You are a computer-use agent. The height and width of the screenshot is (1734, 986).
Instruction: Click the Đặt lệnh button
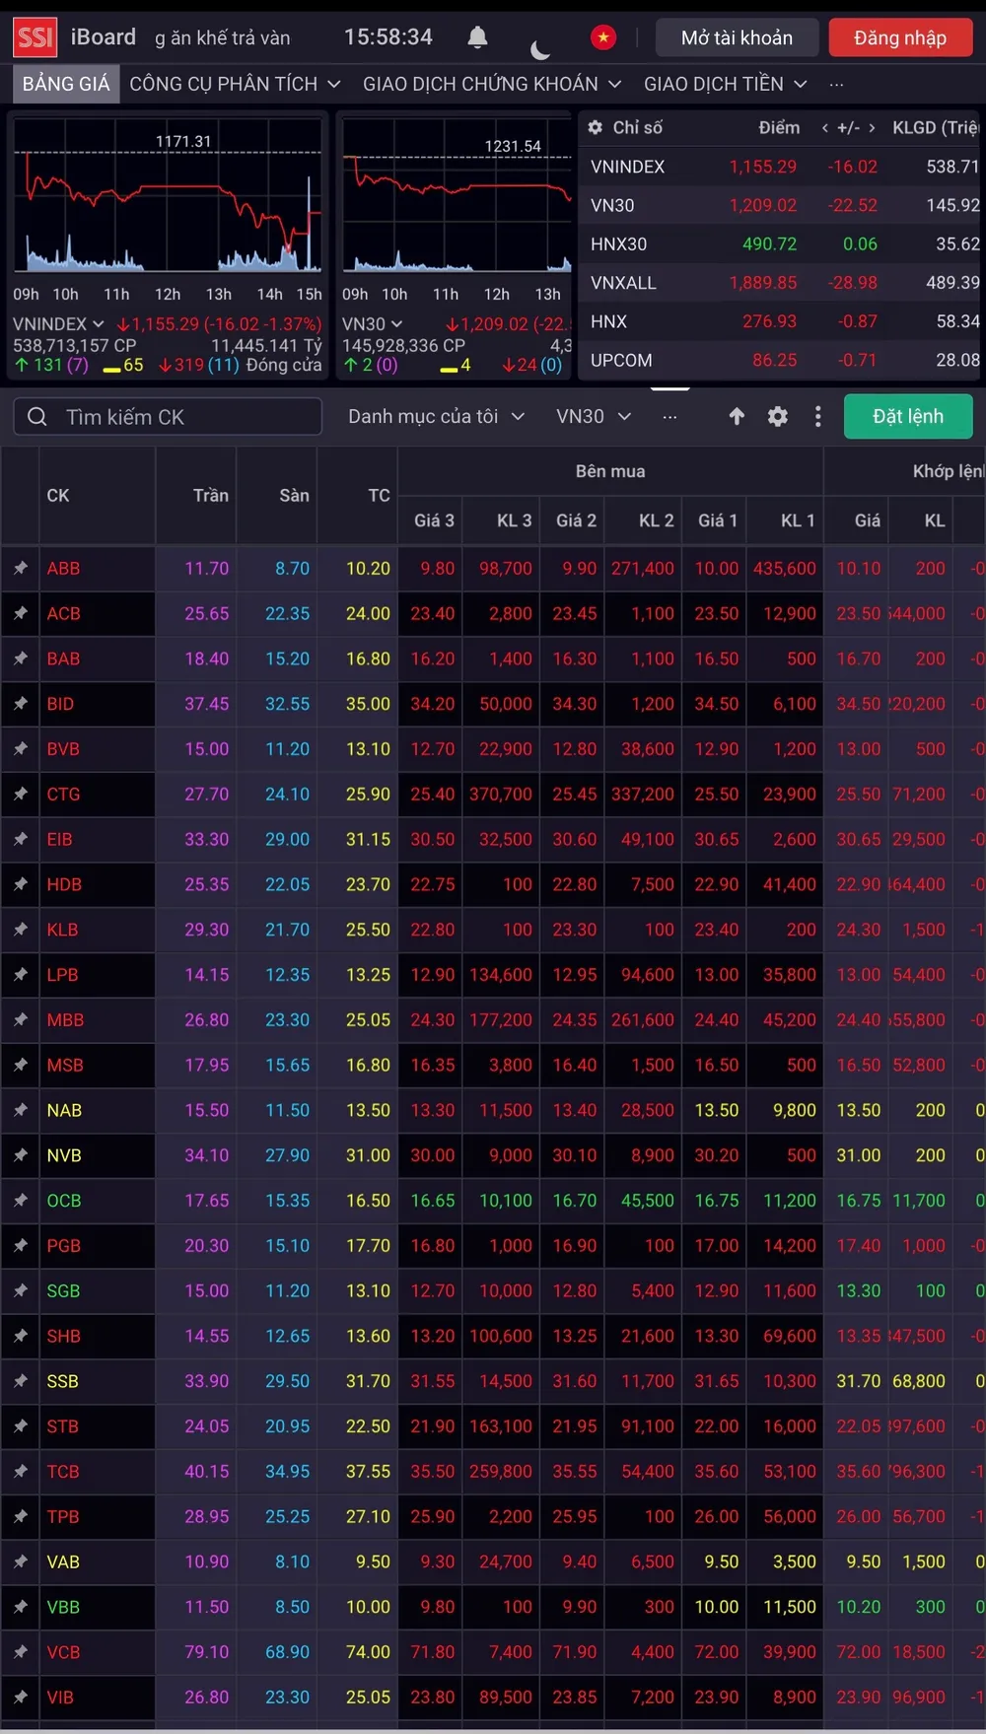(x=907, y=416)
